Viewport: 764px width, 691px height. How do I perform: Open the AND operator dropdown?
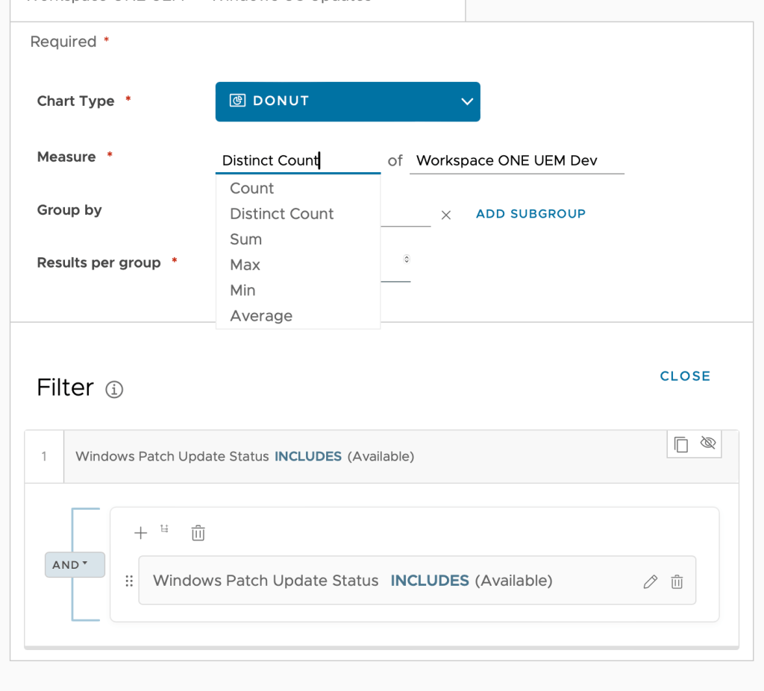pos(75,565)
